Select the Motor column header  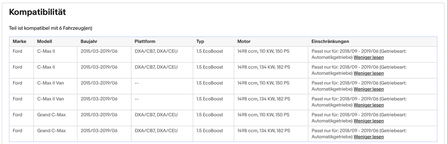pyautogui.click(x=244, y=41)
